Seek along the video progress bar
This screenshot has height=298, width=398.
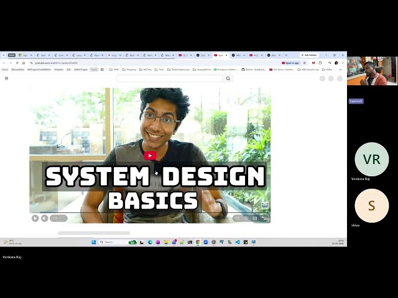pyautogui.click(x=150, y=212)
